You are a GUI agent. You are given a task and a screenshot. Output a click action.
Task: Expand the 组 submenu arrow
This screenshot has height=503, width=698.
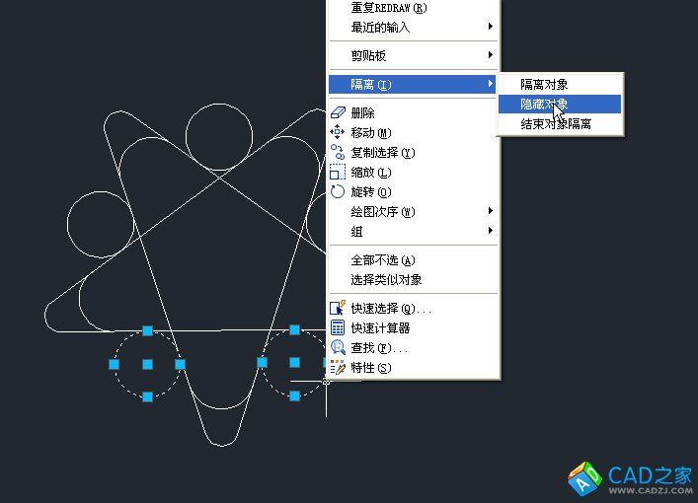pos(491,231)
